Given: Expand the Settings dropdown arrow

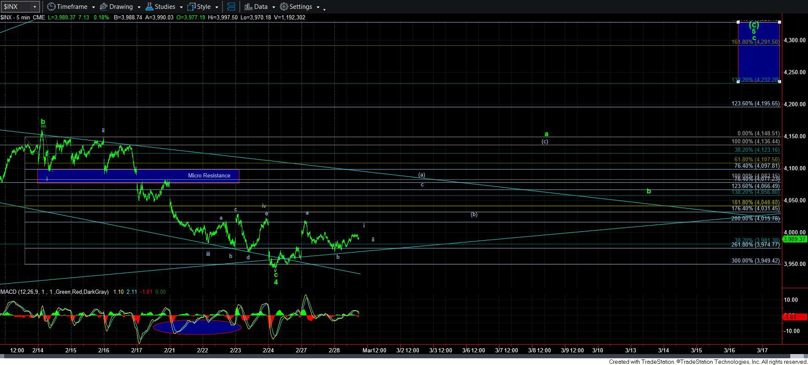Looking at the screenshot, I should tap(318, 7).
